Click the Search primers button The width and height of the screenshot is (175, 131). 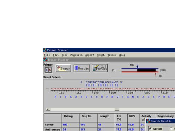tap(63, 68)
